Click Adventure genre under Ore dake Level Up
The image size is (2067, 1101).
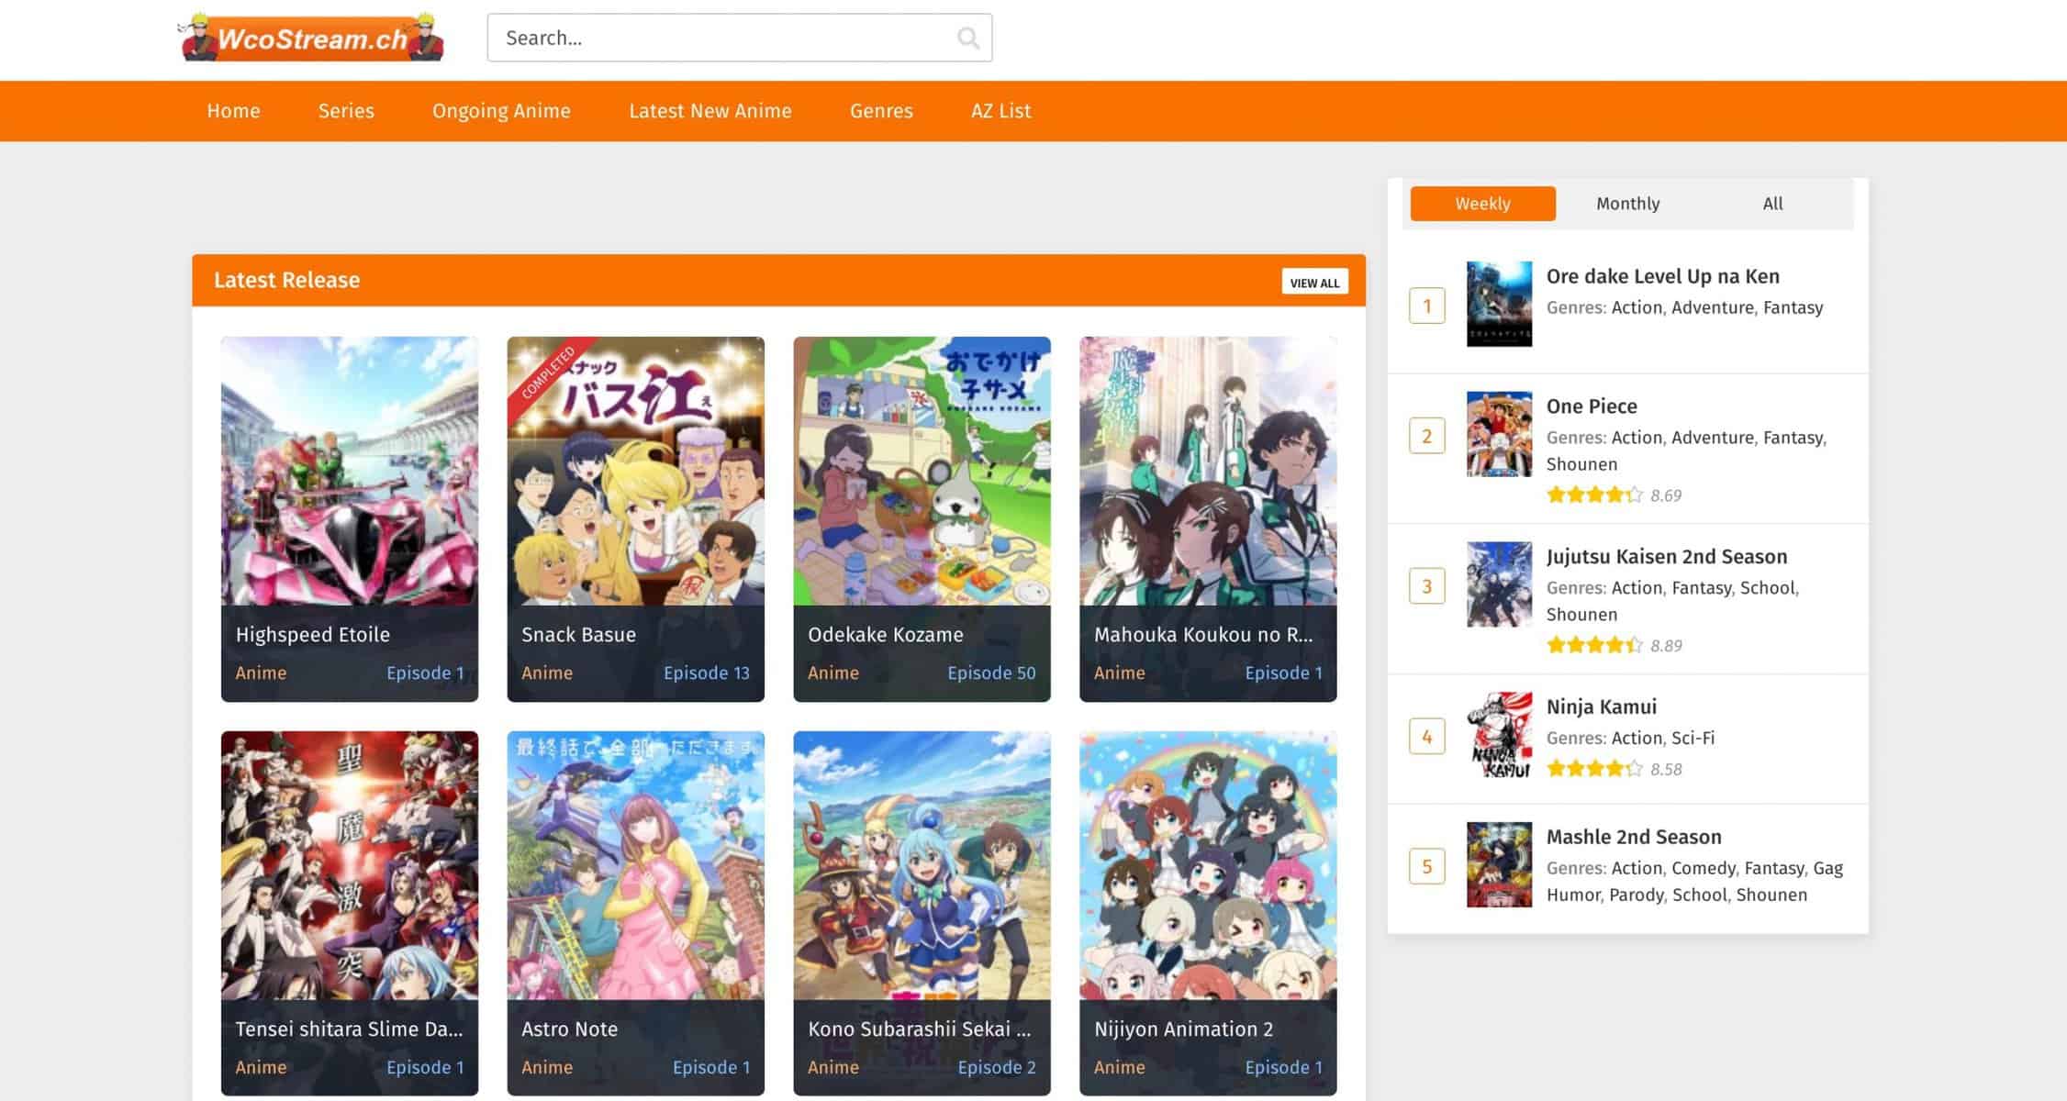1712,307
